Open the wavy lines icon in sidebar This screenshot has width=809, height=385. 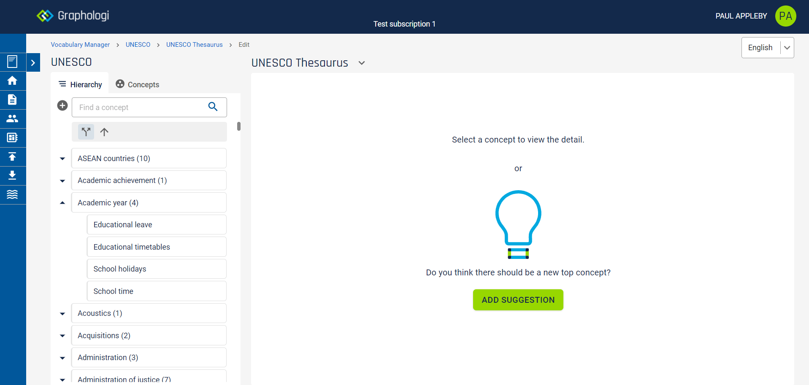[x=12, y=194]
